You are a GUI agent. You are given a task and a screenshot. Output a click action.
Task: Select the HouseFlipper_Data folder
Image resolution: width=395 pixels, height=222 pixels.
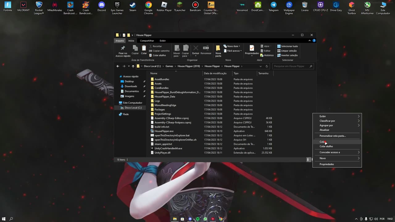165,97
